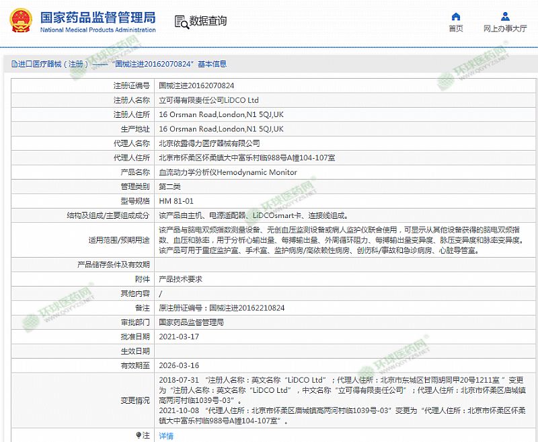Click the bullet icon beside 注
538x442 pixels.
point(139,435)
